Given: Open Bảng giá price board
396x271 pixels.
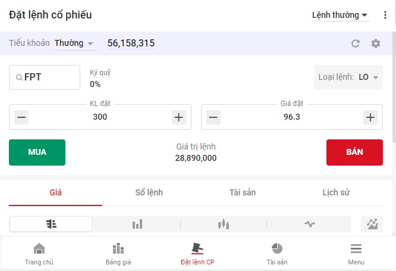Looking at the screenshot, I should [118, 253].
